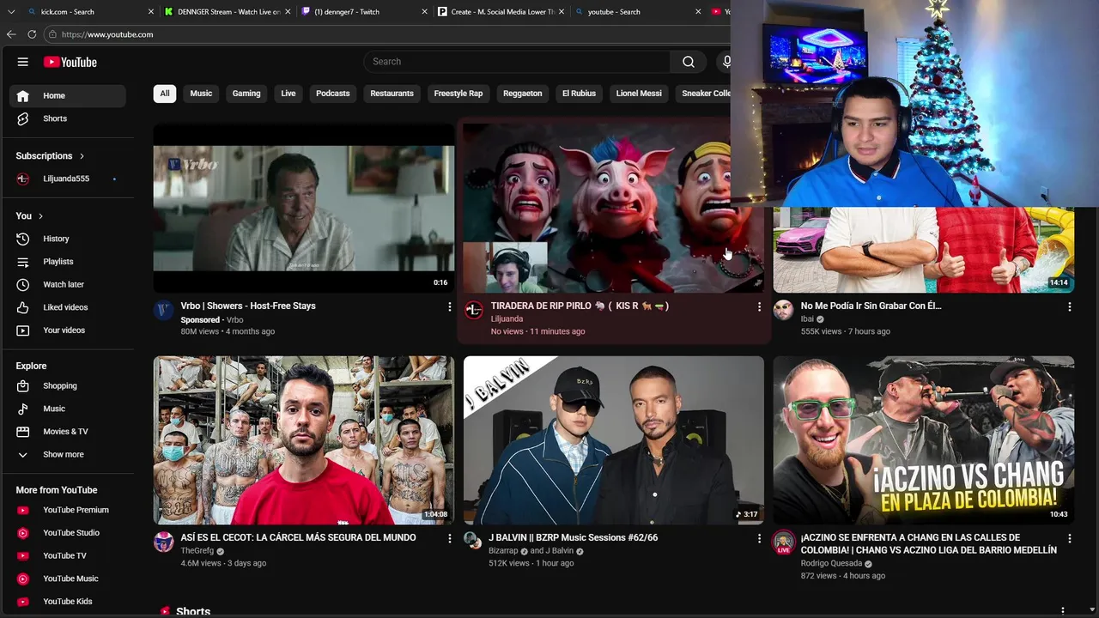Open Shopping under Explore
1099x618 pixels.
tap(68, 386)
